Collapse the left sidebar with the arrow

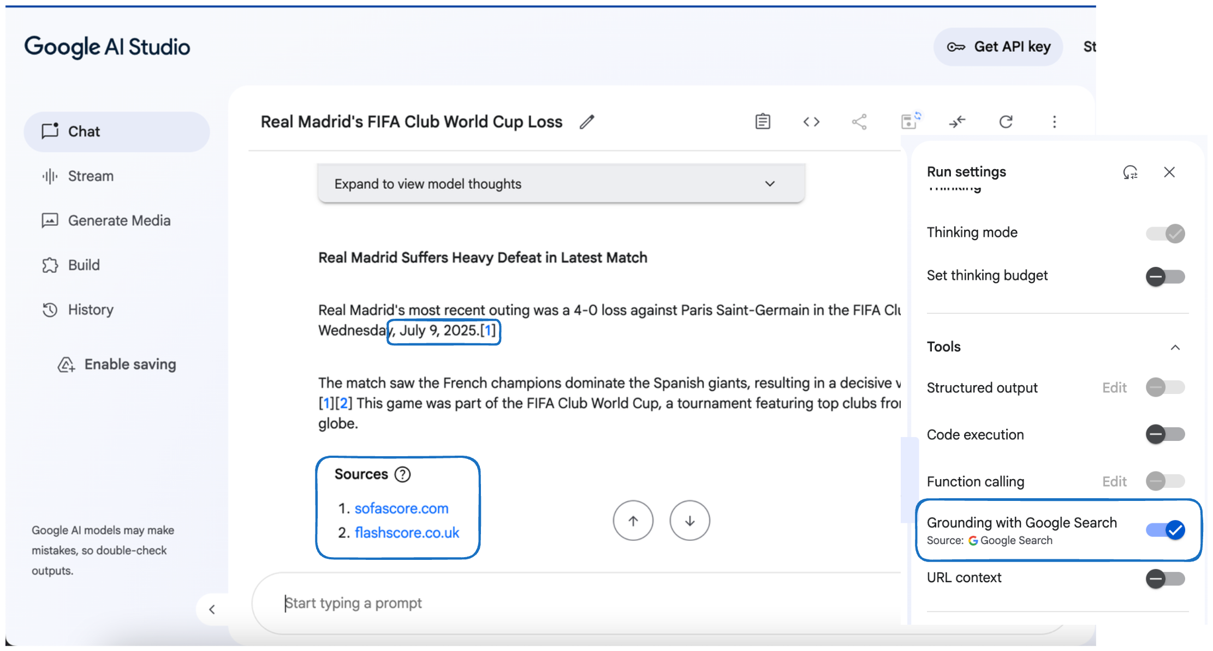click(x=212, y=610)
